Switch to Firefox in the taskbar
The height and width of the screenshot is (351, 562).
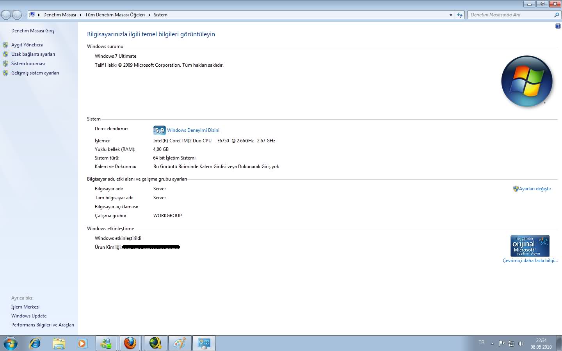pyautogui.click(x=130, y=344)
